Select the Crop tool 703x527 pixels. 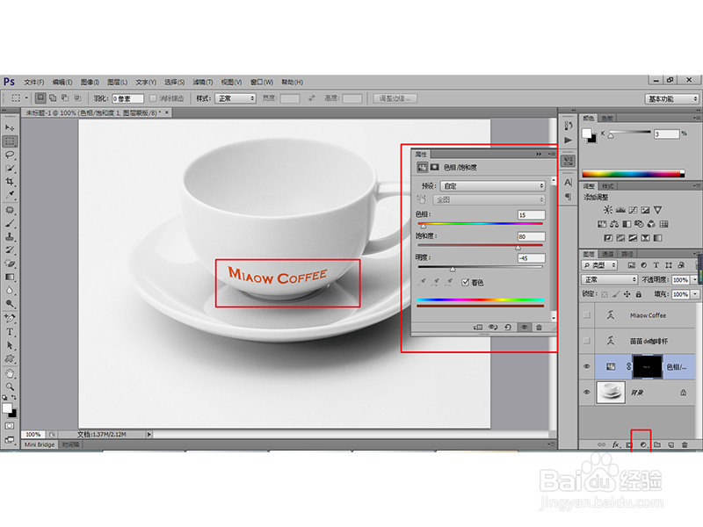10,182
